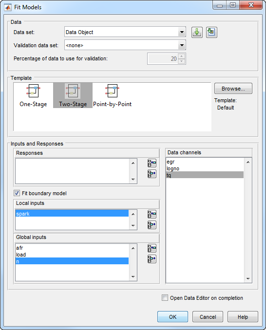266x330 pixels.
Task: Add selected channel to Local inputs
Action: pyautogui.click(x=152, y=214)
